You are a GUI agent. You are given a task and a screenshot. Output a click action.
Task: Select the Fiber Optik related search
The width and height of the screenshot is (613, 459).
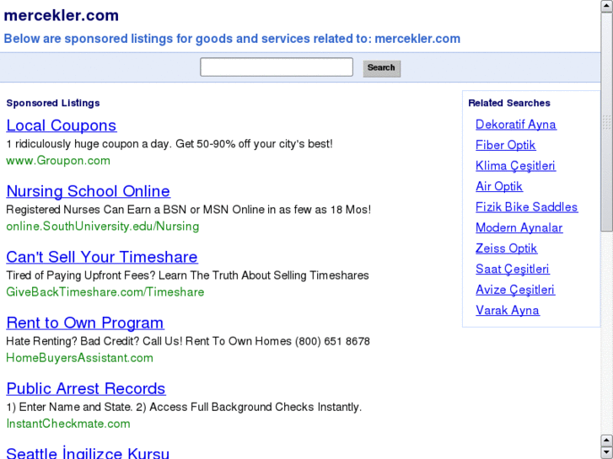(x=505, y=145)
